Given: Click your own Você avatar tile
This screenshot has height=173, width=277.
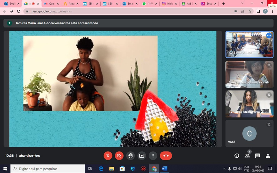Looking at the screenshot, I should pos(249,134).
